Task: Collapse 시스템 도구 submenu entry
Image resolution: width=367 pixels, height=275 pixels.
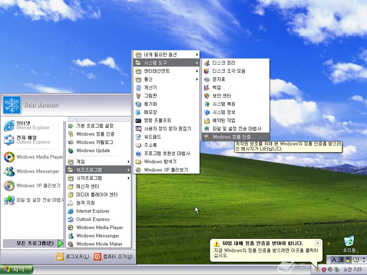Action: (x=166, y=63)
